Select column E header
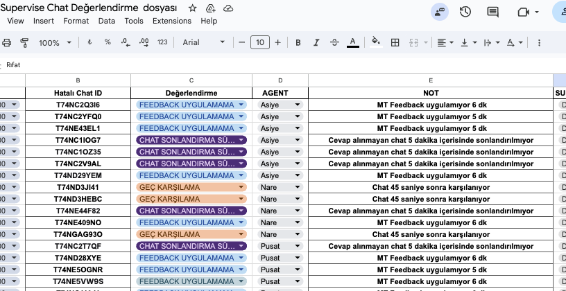This screenshot has height=291, width=566. [431, 80]
